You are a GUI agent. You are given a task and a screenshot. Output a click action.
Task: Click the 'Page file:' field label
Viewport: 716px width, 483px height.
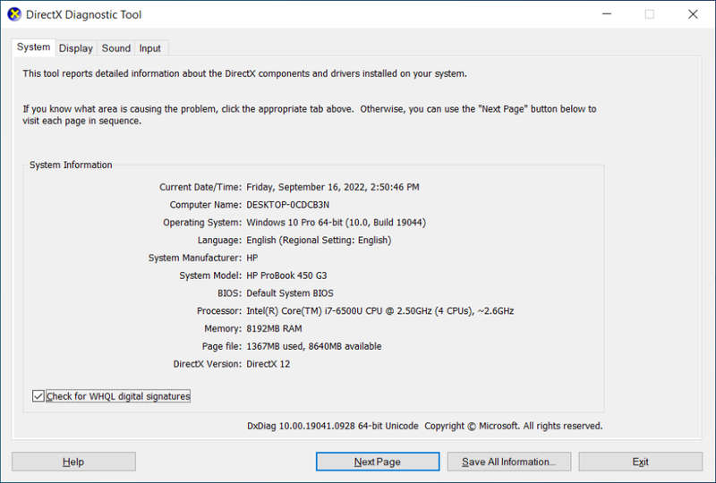tap(222, 346)
